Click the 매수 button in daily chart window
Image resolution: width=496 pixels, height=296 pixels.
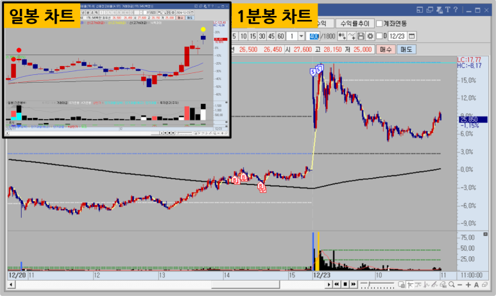(x=180, y=18)
